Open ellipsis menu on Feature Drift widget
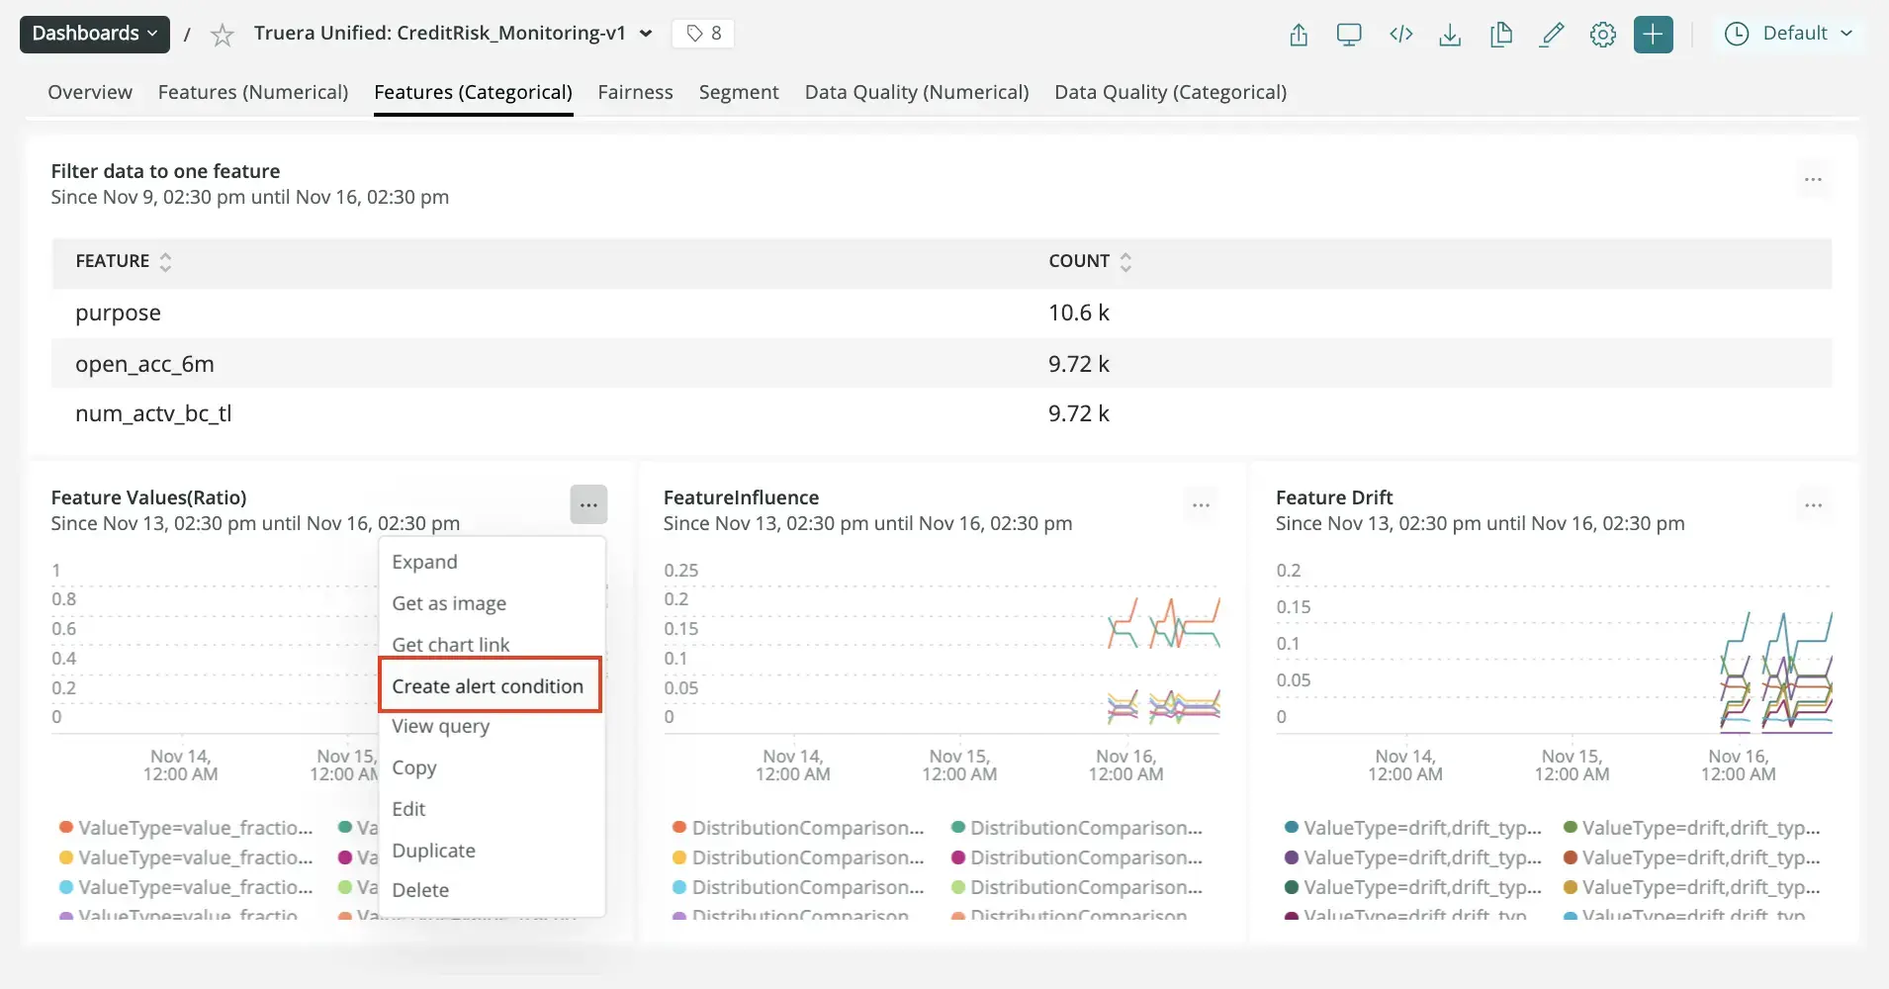This screenshot has width=1889, height=989. tap(1813, 505)
